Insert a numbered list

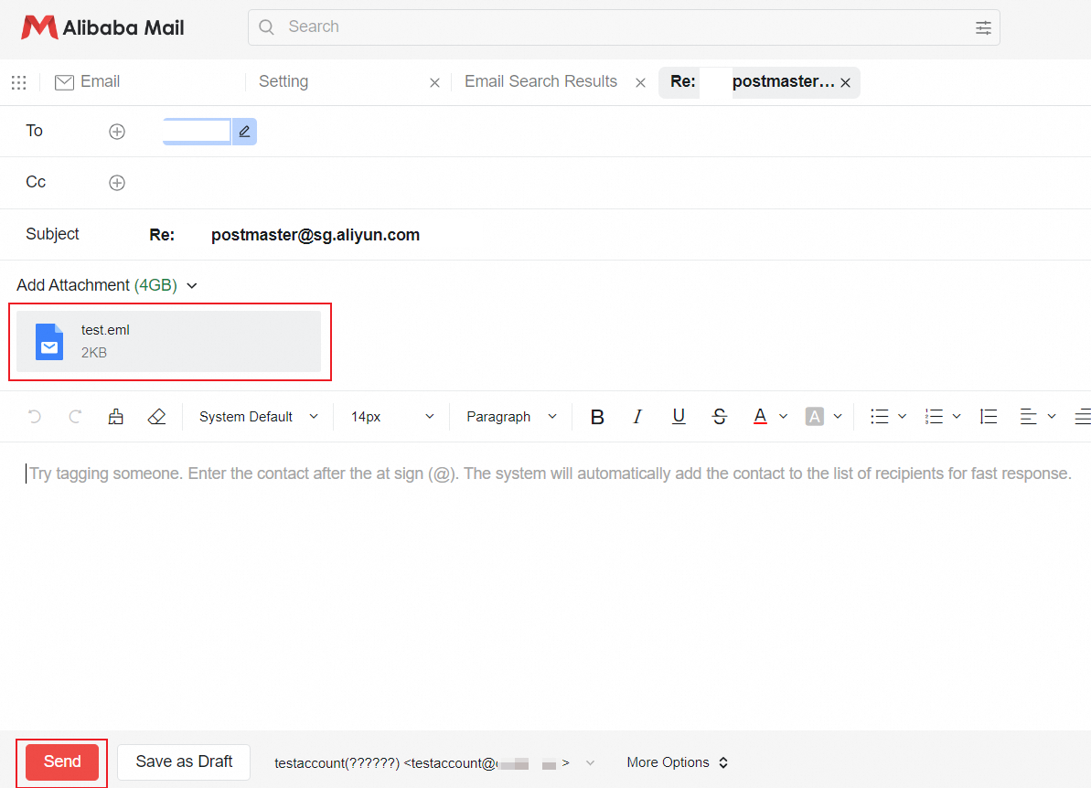[934, 417]
